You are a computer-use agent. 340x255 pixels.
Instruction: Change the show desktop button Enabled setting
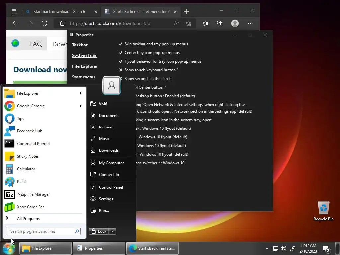[166, 96]
